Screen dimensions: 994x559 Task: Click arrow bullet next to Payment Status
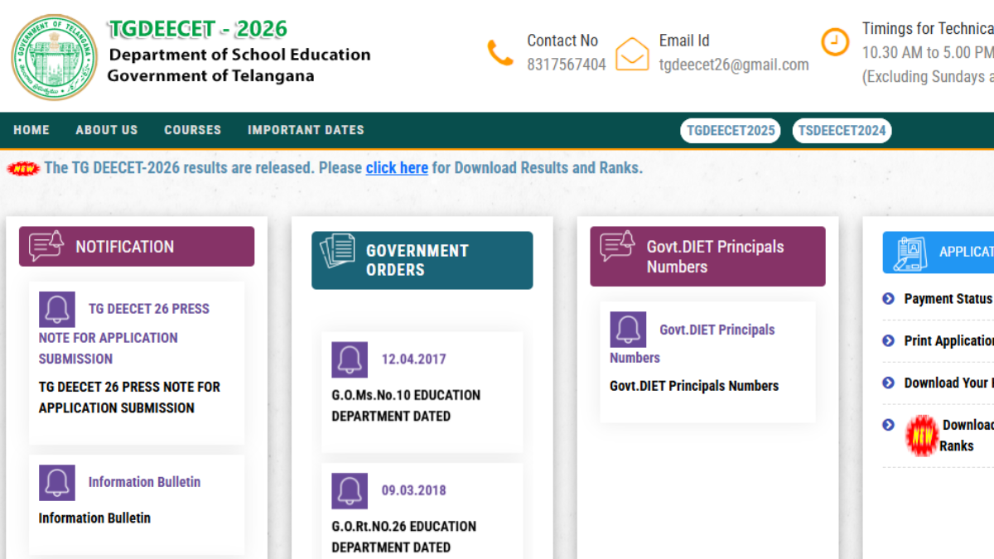click(889, 299)
